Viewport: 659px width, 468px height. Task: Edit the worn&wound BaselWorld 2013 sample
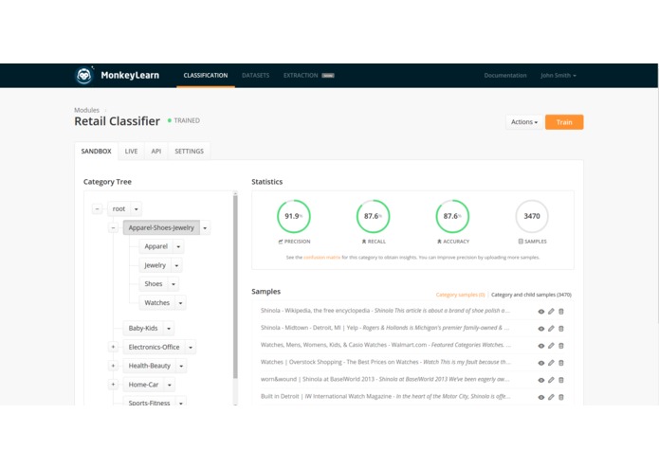[551, 380]
